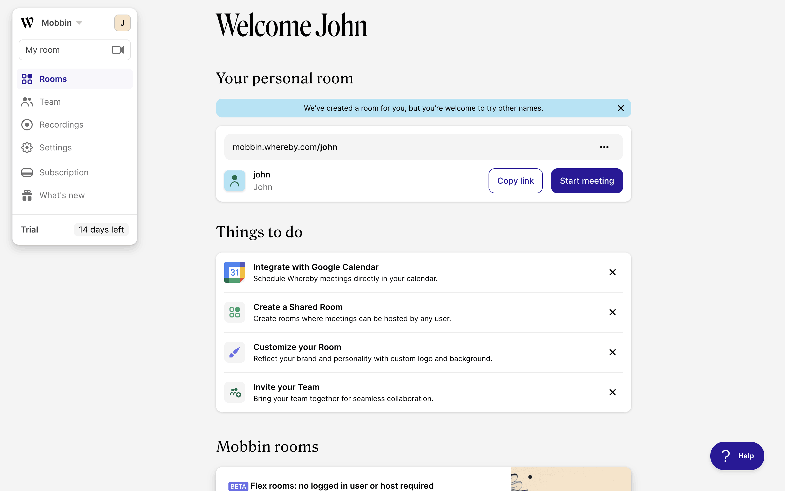Viewport: 785px width, 491px height.
Task: Go to Recordings
Action: click(x=61, y=125)
